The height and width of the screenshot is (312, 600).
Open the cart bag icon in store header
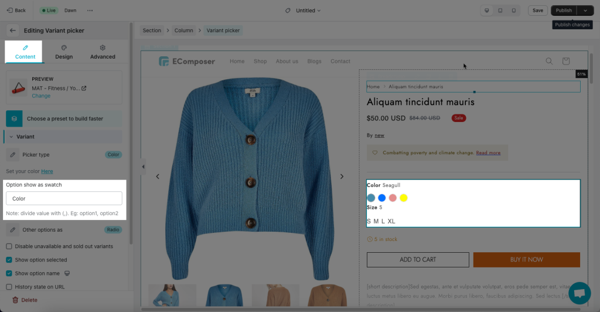coord(566,61)
